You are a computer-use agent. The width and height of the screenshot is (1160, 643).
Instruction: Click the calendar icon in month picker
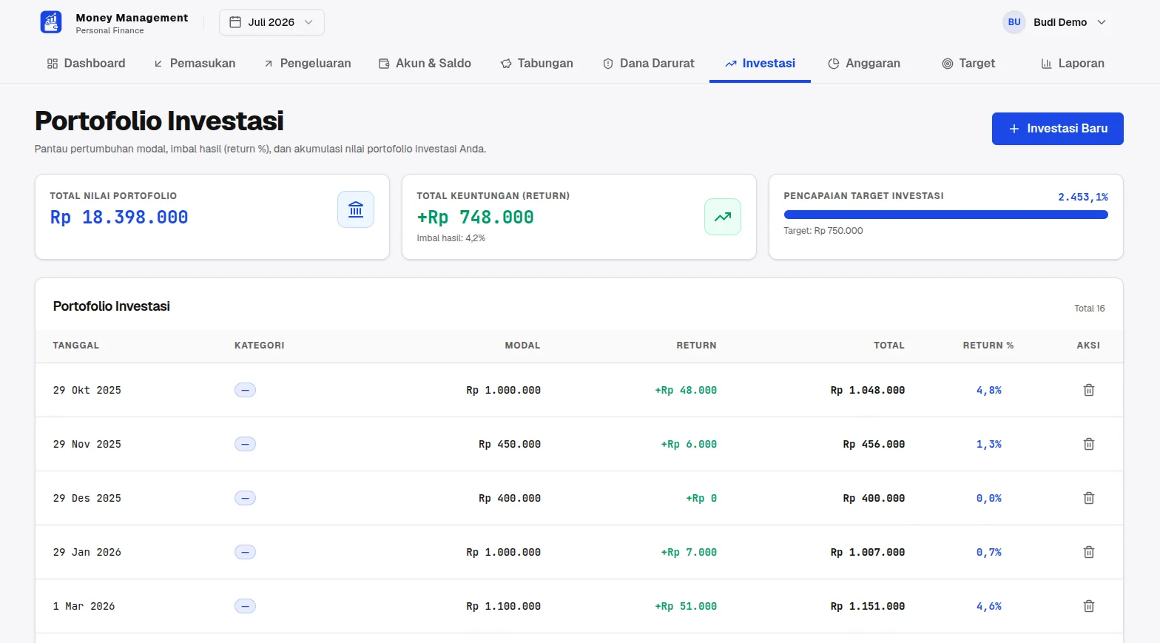coord(235,22)
